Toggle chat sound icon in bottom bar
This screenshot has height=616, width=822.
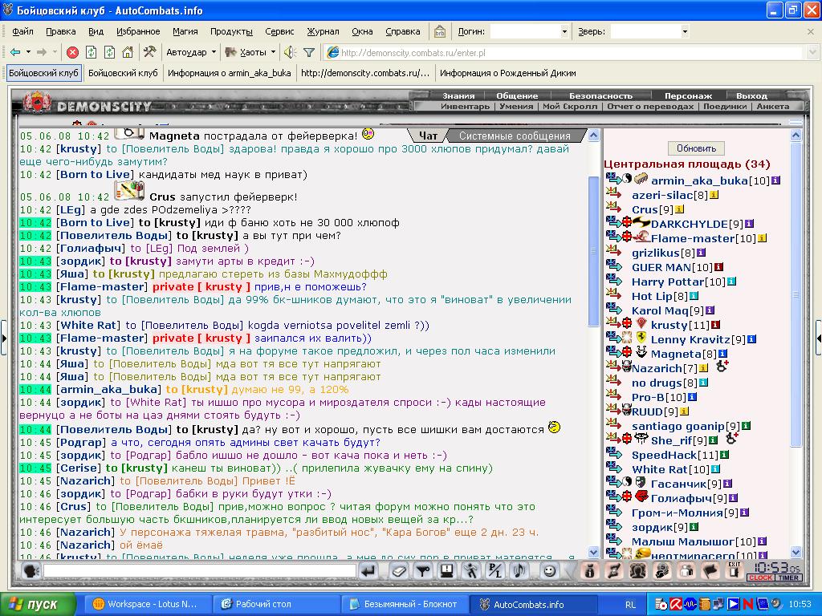(519, 571)
